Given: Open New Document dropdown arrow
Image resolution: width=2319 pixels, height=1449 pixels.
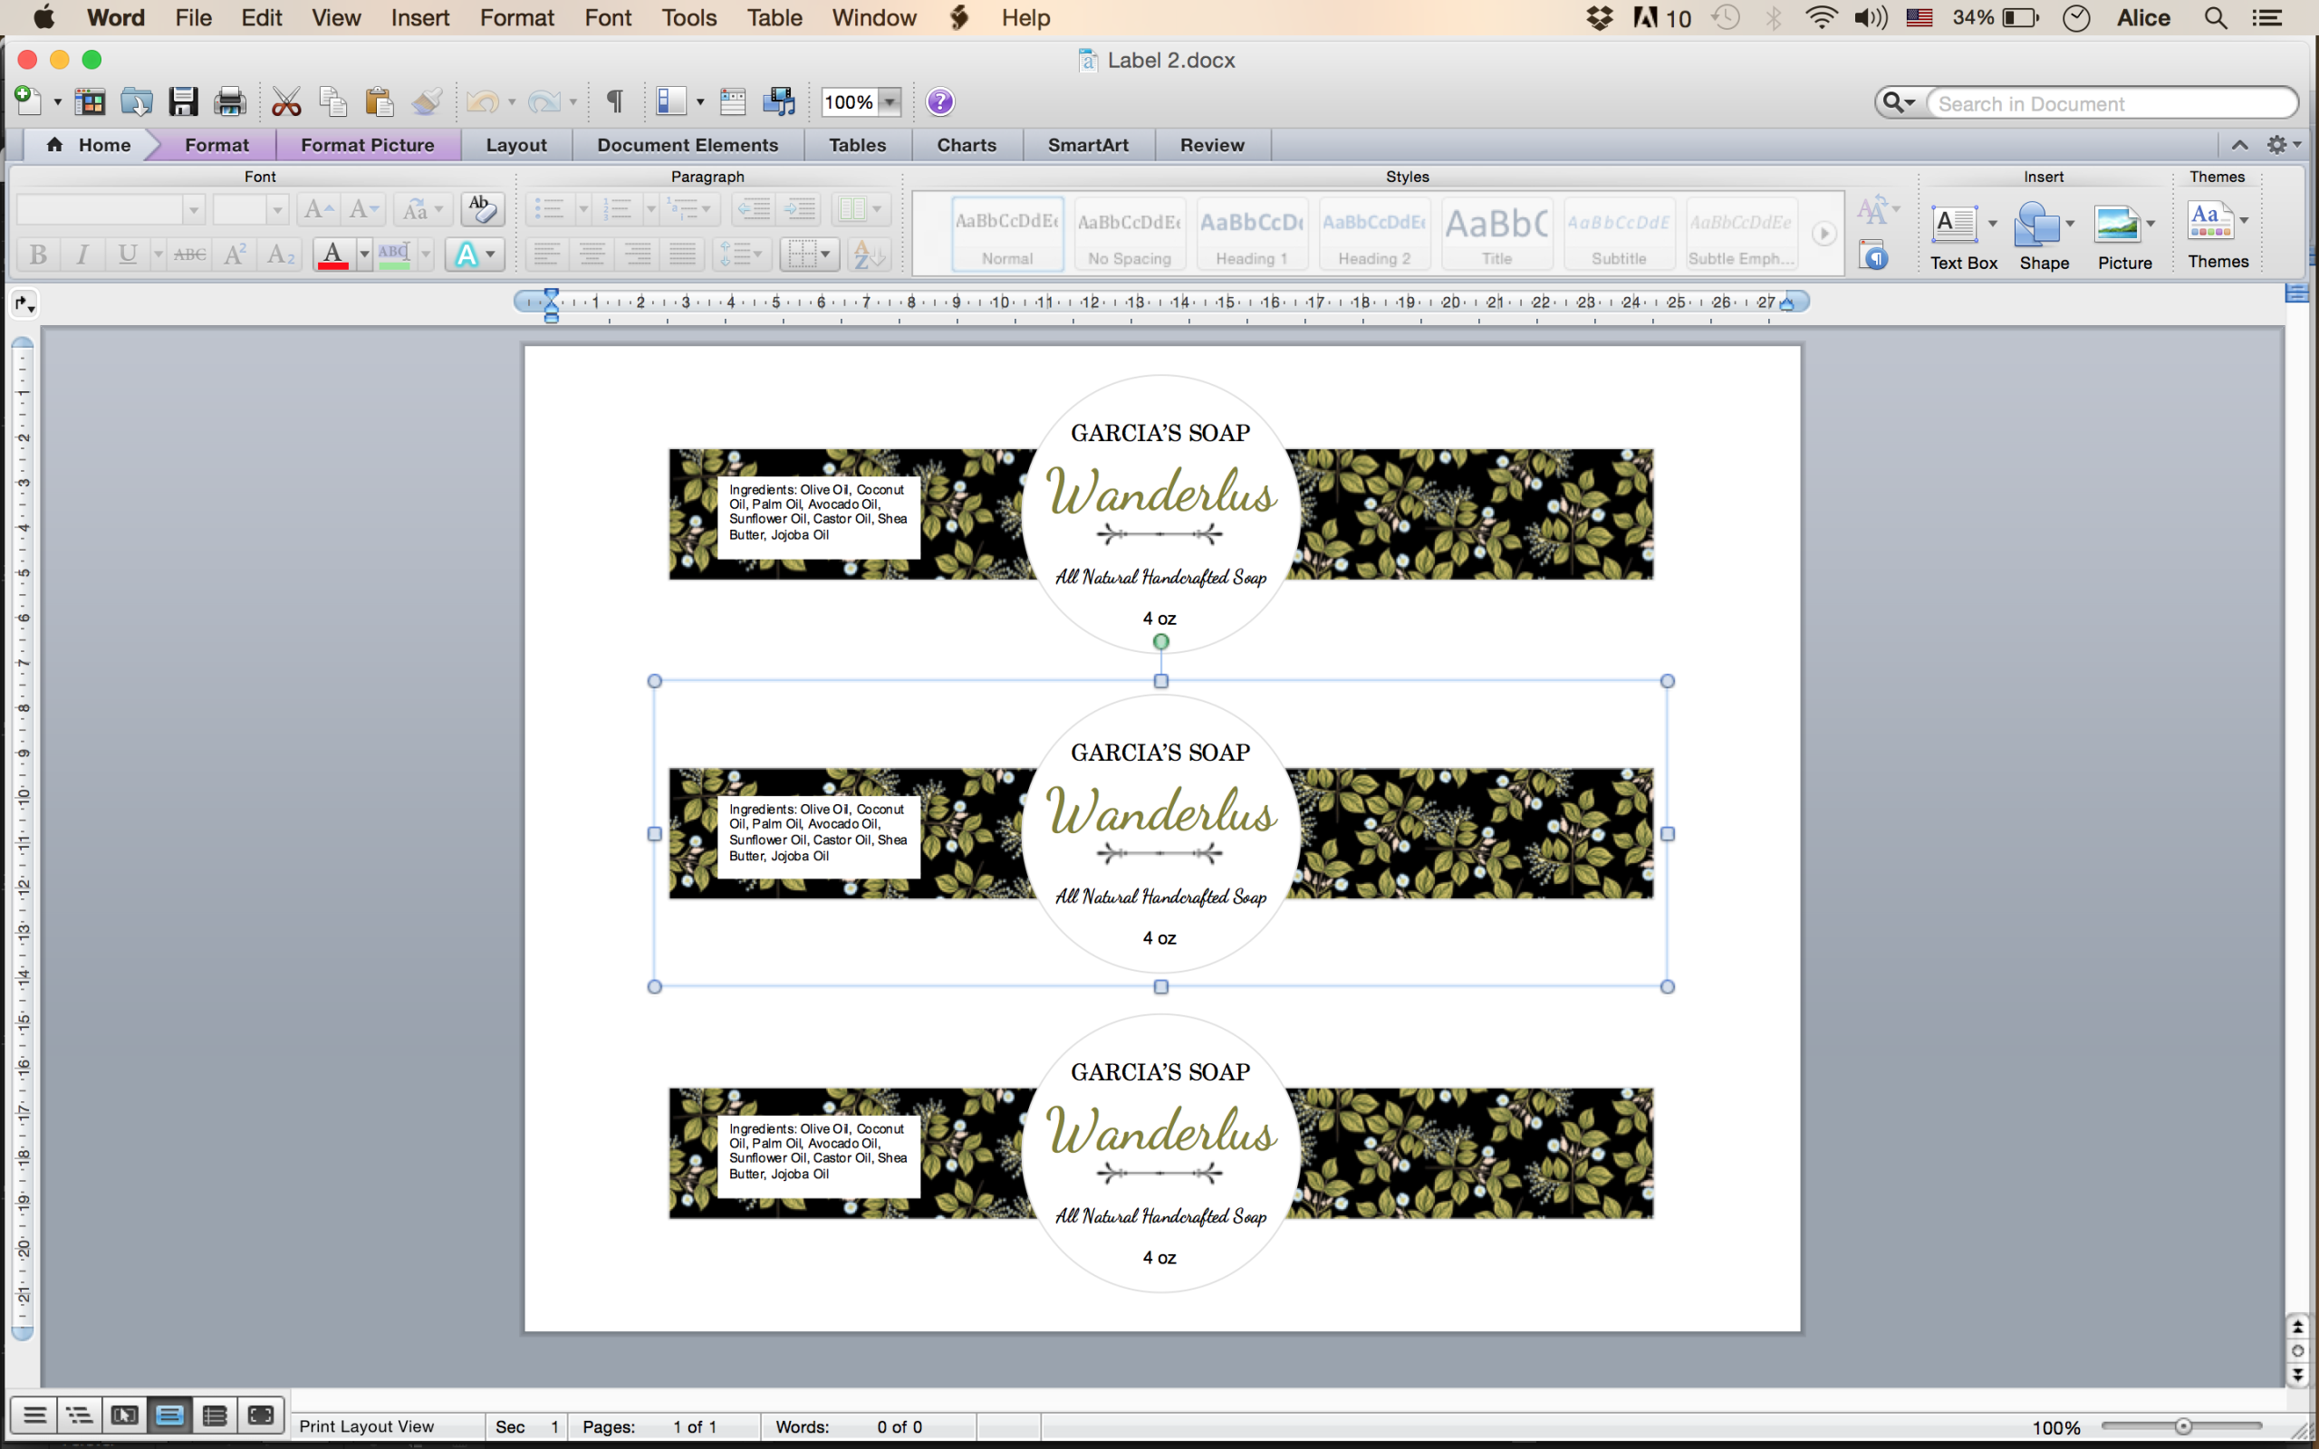Looking at the screenshot, I should tap(57, 101).
